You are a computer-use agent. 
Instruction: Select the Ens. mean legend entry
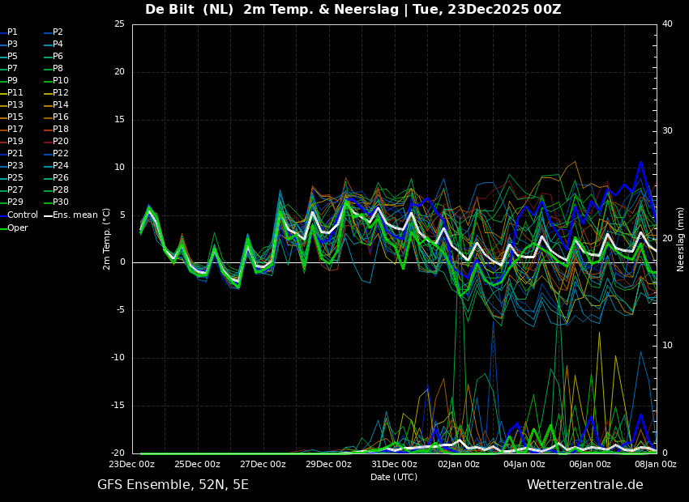(x=75, y=215)
